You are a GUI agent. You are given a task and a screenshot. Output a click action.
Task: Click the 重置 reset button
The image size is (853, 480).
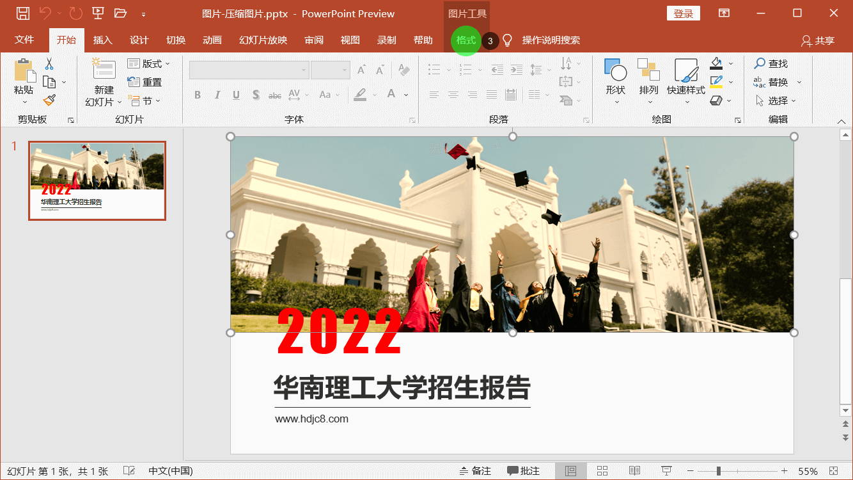tap(145, 82)
